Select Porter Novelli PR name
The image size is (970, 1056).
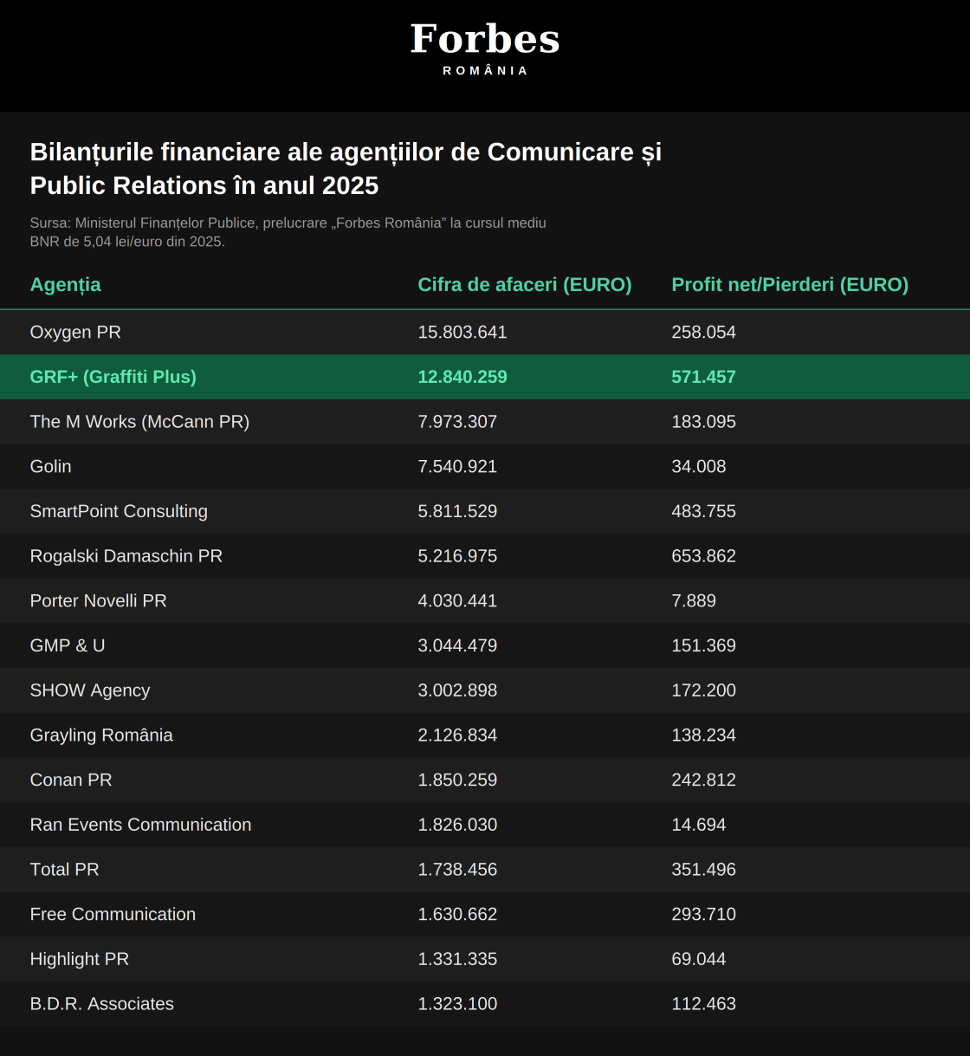coord(99,601)
